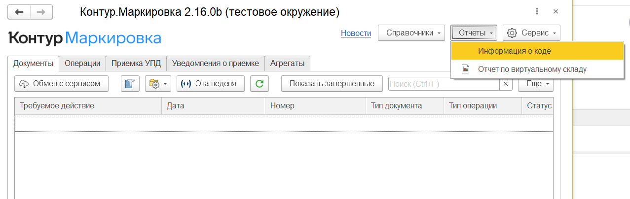
Task: Switch to the Документы tab
Action: click(x=33, y=63)
